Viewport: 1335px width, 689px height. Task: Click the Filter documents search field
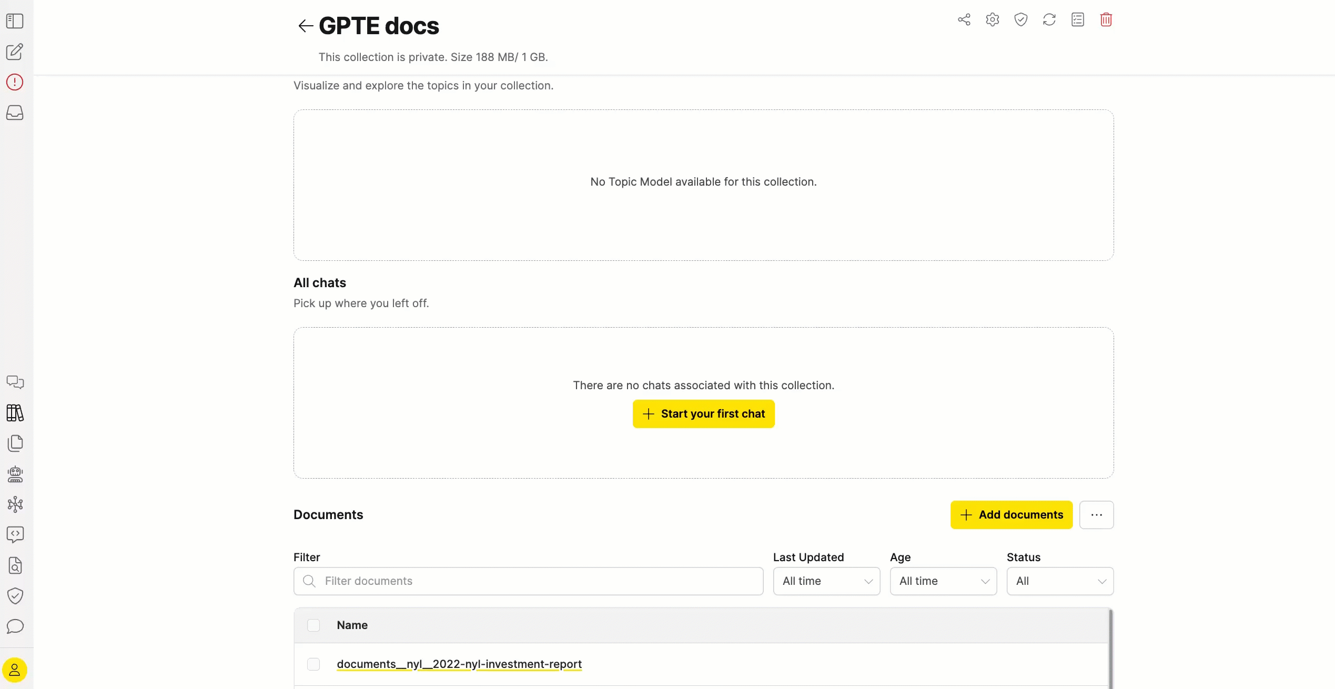[x=528, y=581]
